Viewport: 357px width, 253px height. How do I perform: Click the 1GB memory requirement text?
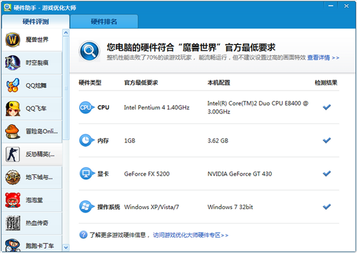coord(130,141)
